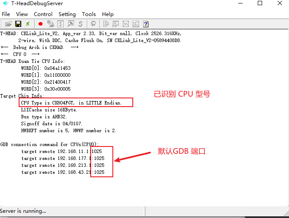
Task: Click the 'WORD[3]: 0x30c00005' line
Action: (x=46, y=89)
